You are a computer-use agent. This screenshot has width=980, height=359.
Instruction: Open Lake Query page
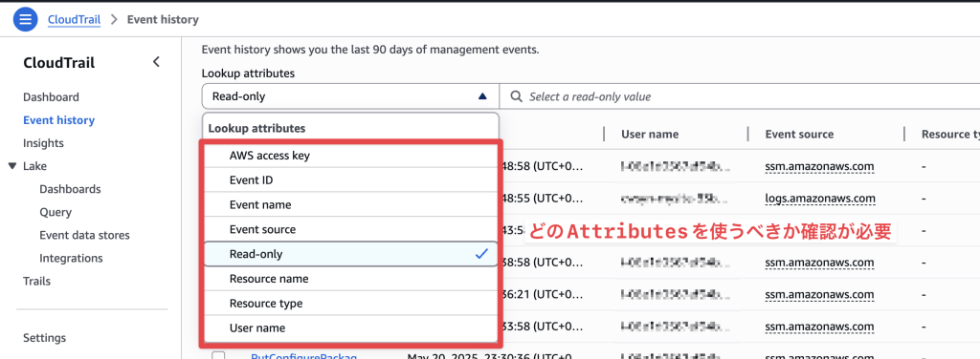tap(56, 212)
